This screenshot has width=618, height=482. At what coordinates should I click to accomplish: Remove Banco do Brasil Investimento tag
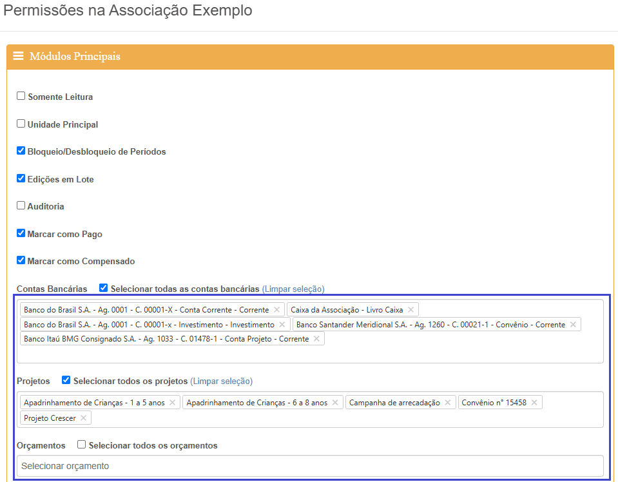[282, 324]
